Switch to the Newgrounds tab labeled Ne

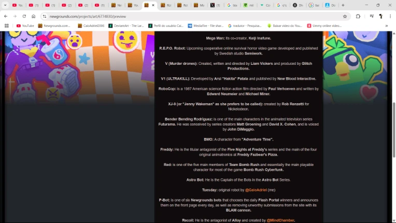click(x=117, y=5)
